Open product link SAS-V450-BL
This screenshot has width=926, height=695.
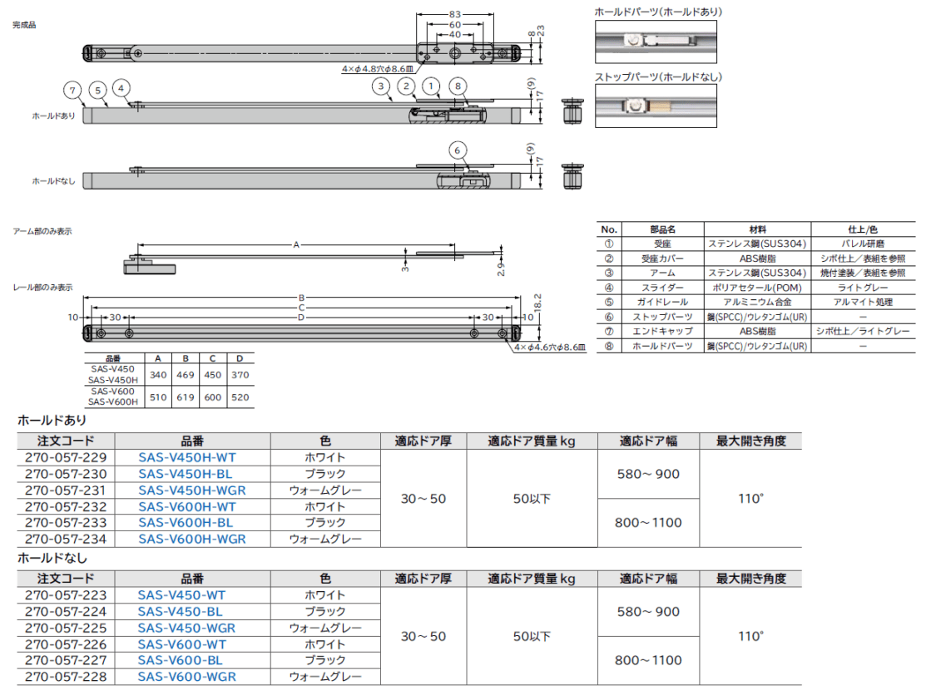point(180,612)
